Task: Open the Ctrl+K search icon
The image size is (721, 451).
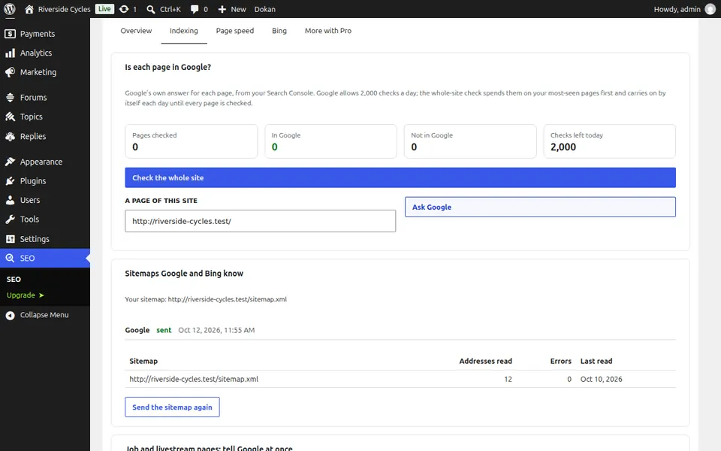Action: [x=151, y=9]
